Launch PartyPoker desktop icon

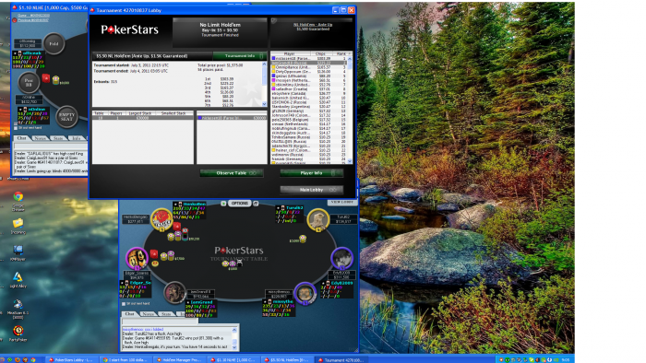(18, 331)
